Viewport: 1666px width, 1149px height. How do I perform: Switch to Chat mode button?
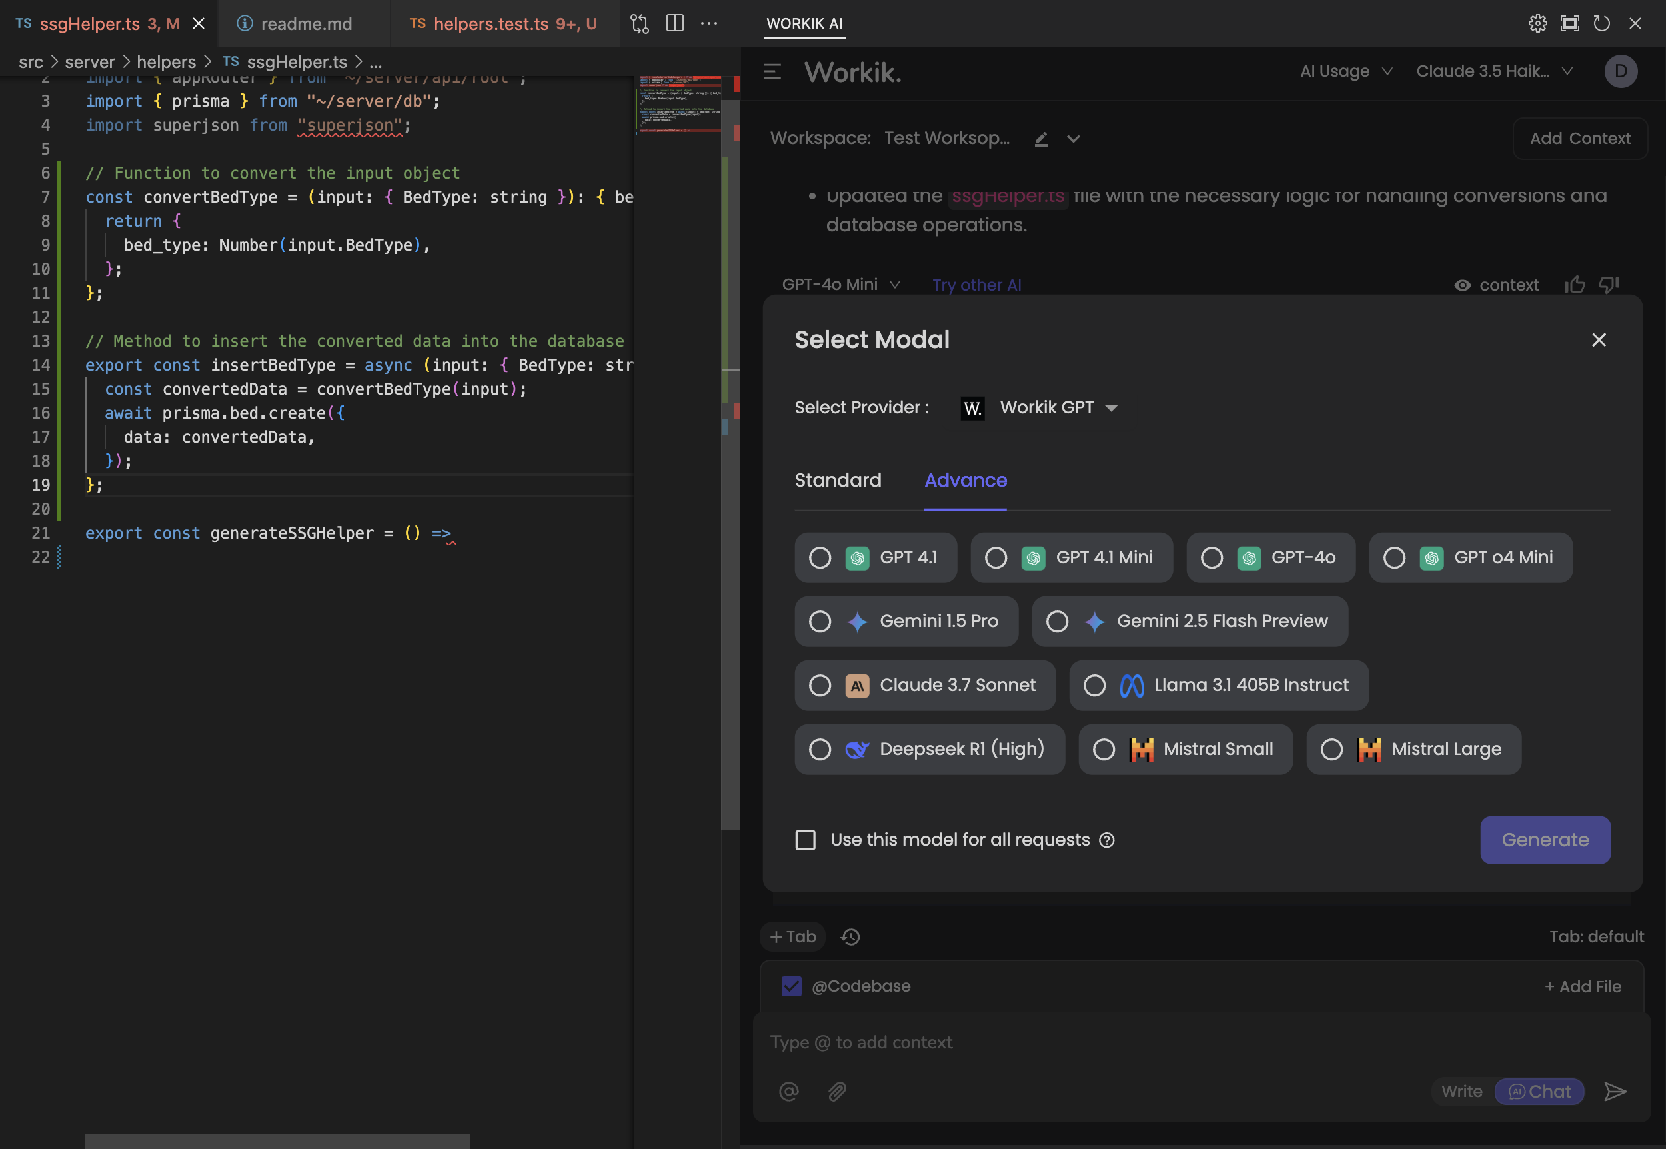[x=1539, y=1092]
